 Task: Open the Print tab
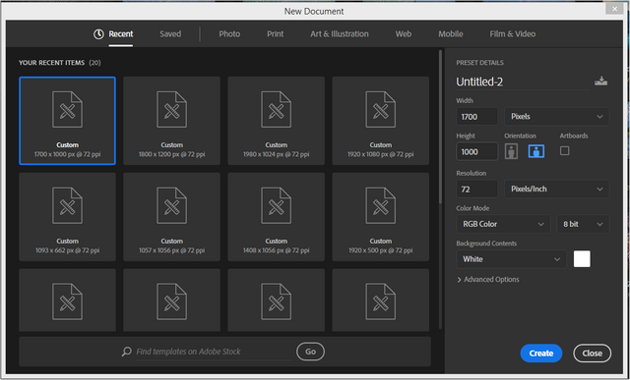coord(276,34)
